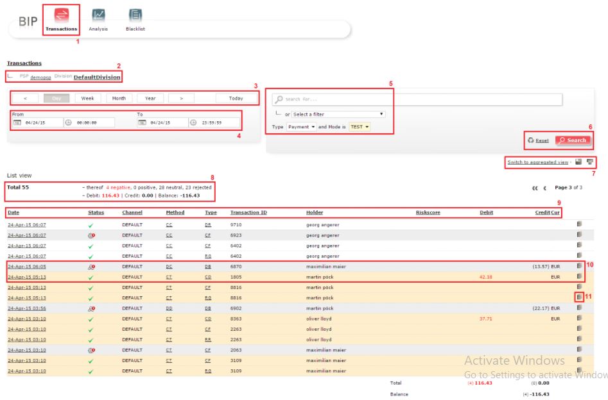Click the red Search button
Screen dimensions: 608x400
point(573,140)
